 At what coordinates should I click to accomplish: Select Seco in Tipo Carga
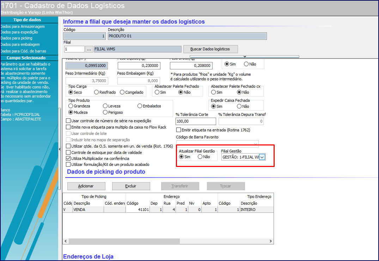point(75,92)
